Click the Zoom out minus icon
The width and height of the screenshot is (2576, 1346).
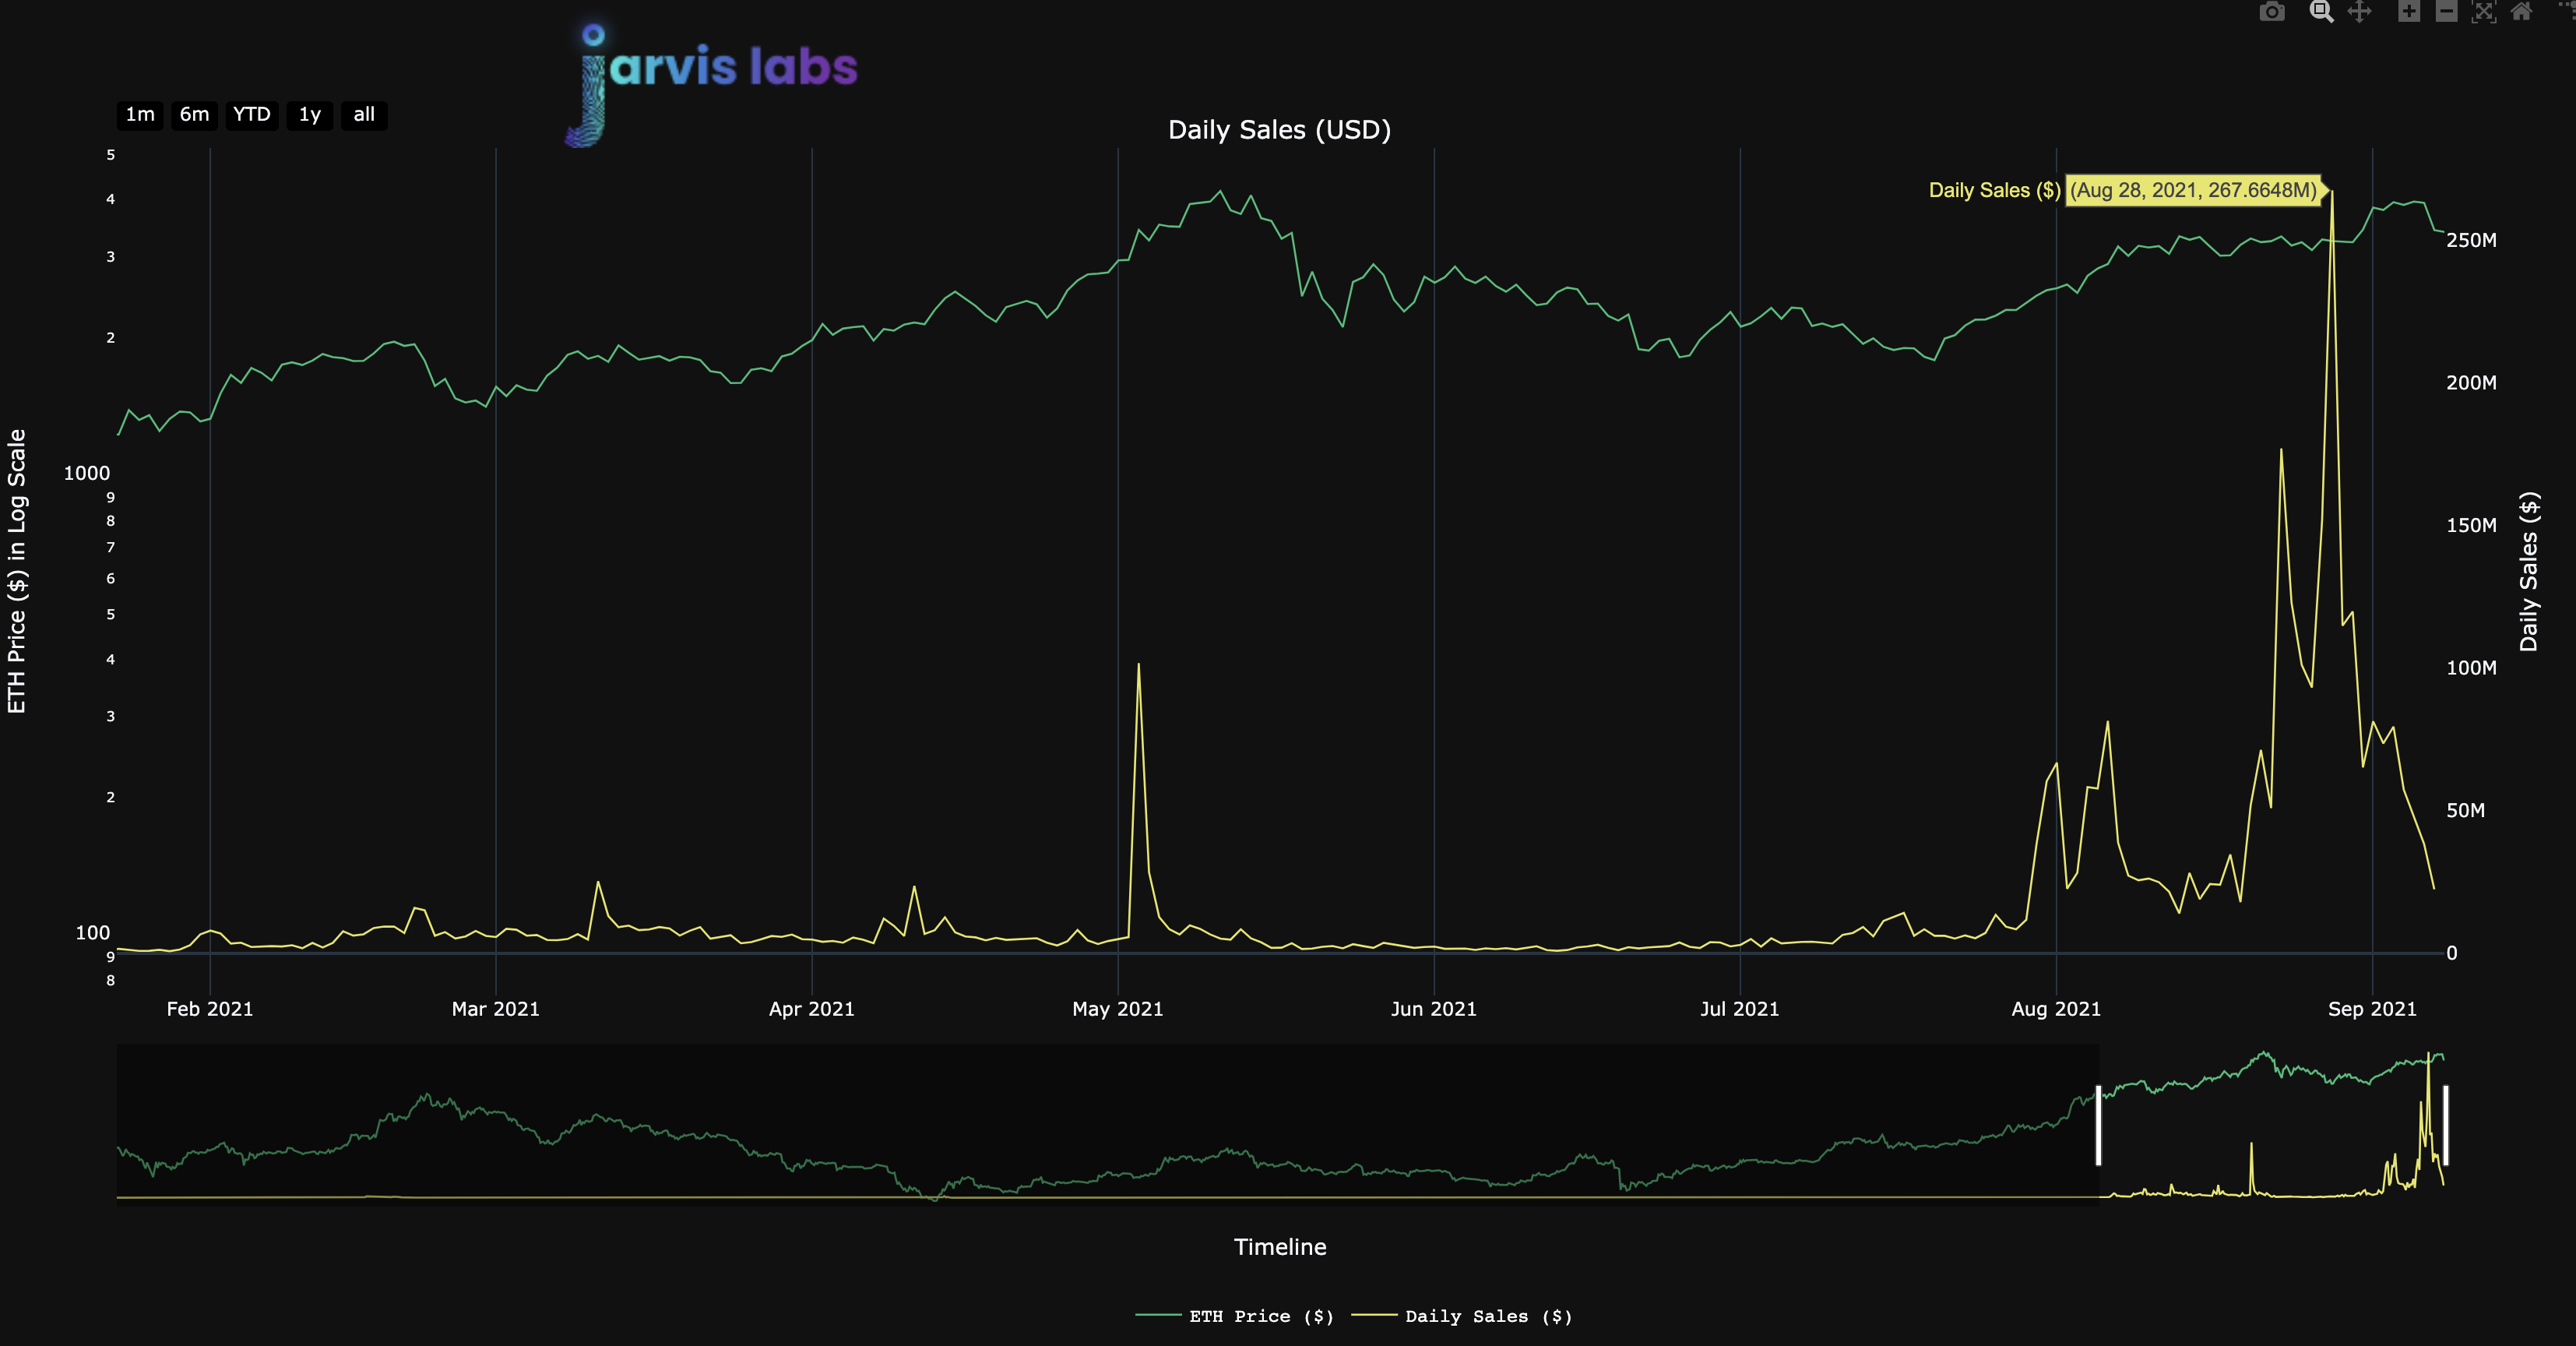pos(2446,12)
